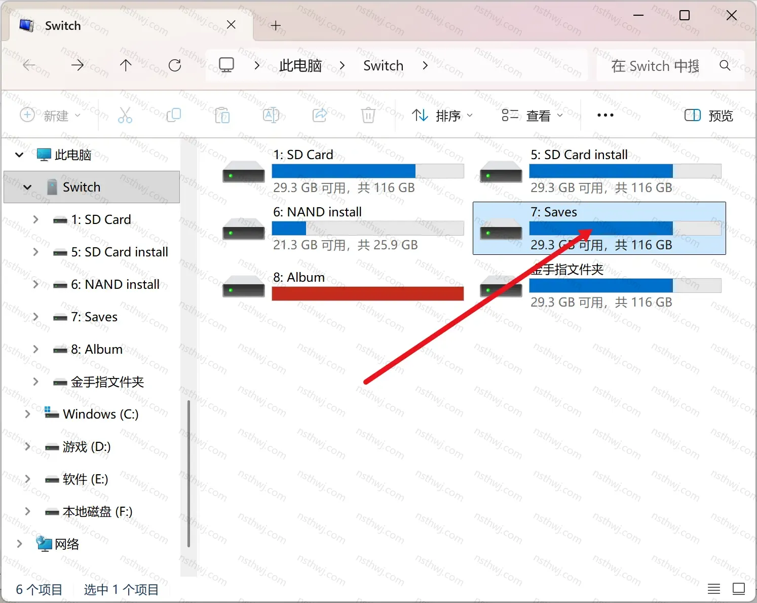Click the navigation pane vertical scrollbar

coord(188,473)
